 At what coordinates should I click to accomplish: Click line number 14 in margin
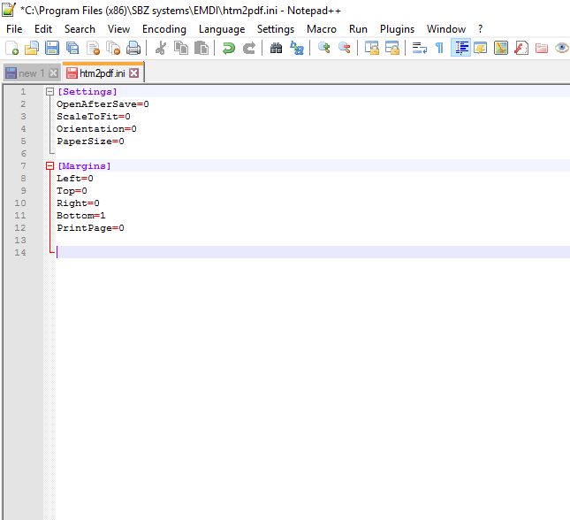click(20, 253)
